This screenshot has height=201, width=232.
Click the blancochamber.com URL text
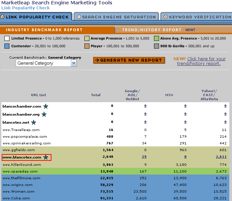click(22, 106)
